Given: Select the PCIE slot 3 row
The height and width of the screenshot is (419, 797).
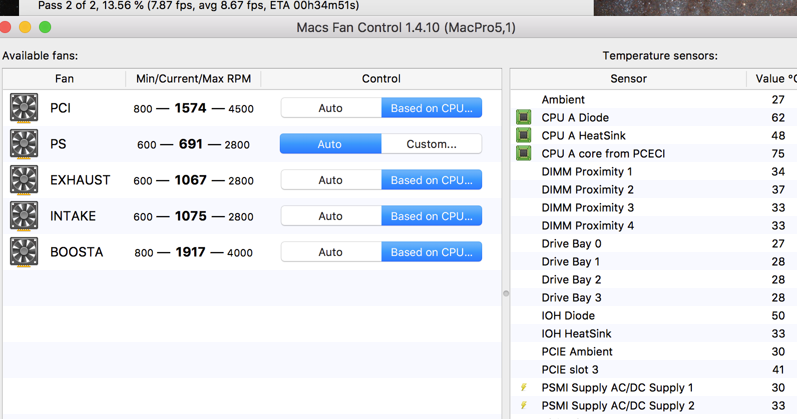Looking at the screenshot, I should tap(654, 369).
